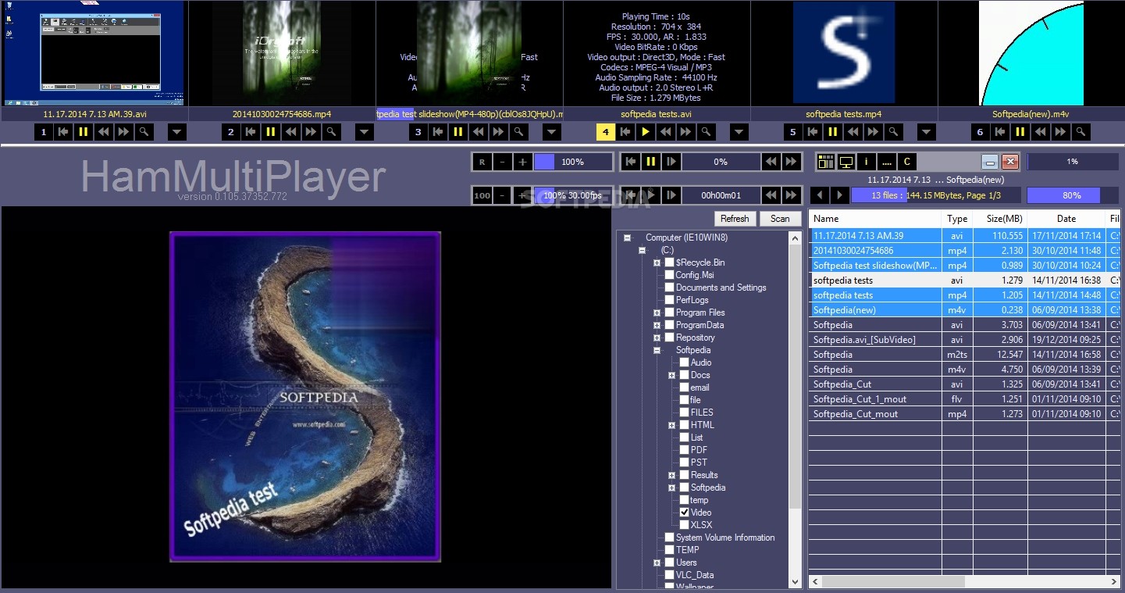Sort the file list by Name column

pyautogui.click(x=875, y=219)
